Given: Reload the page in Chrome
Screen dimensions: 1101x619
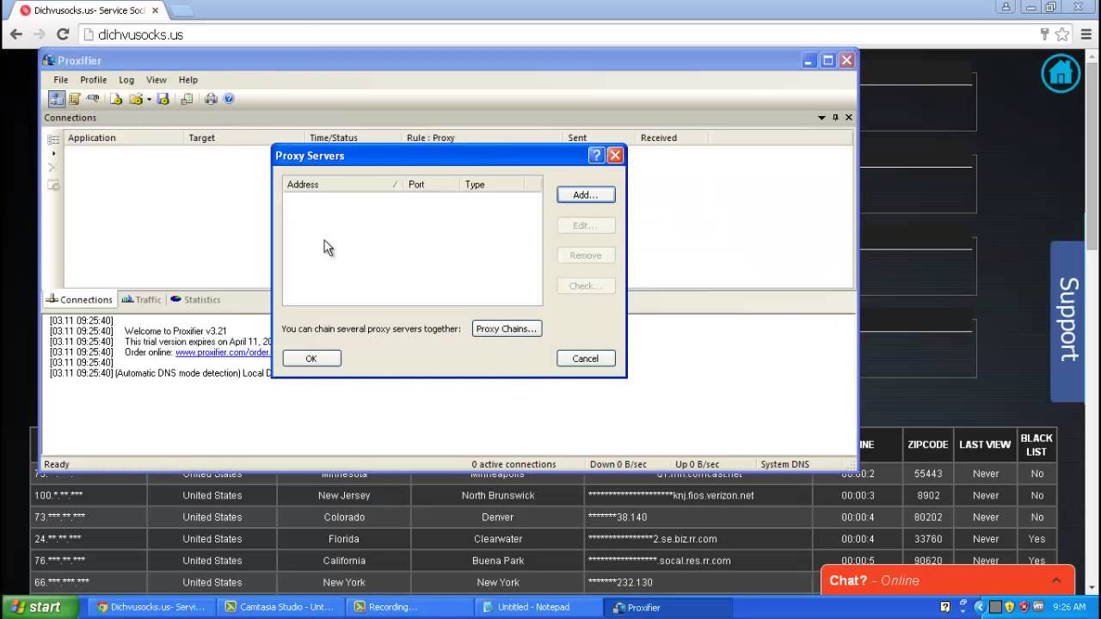Looking at the screenshot, I should tap(63, 34).
